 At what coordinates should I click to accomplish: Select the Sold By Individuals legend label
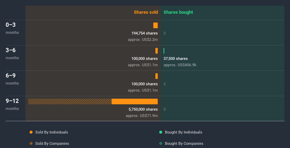pos(52,132)
